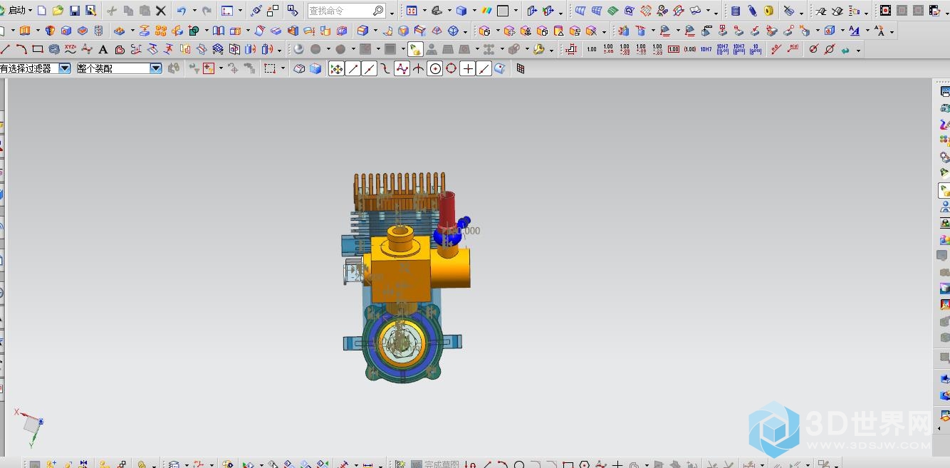Toggle the Point on Curve snap option
Screen dimensions: 950x468
coord(484,68)
